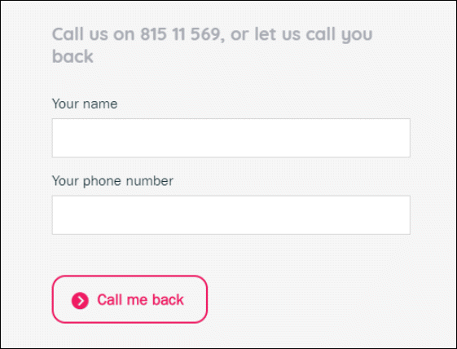
Task: Focus the Your name text field
Action: pyautogui.click(x=231, y=138)
